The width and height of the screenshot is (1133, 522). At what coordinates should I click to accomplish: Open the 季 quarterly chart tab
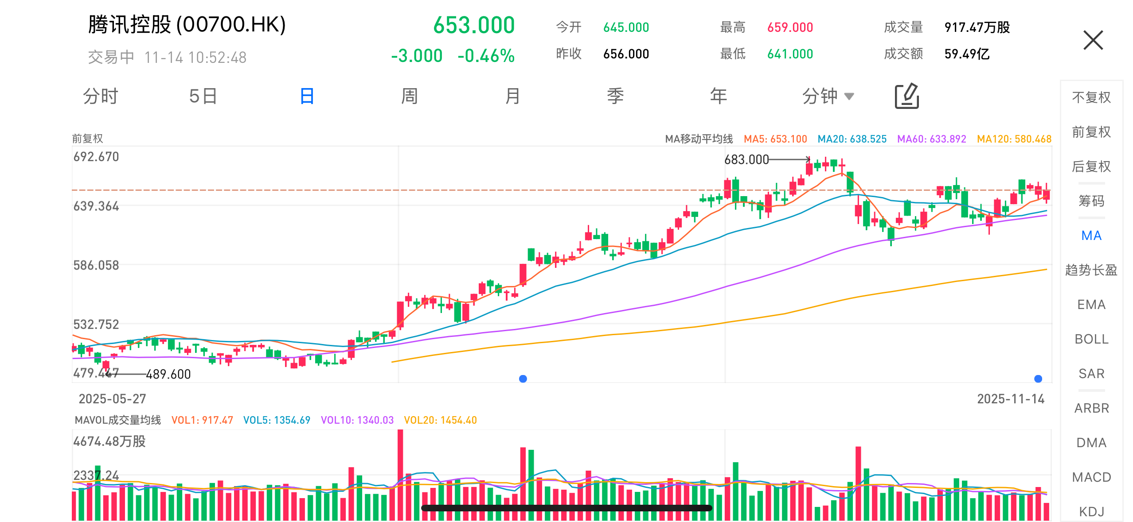pos(615,96)
